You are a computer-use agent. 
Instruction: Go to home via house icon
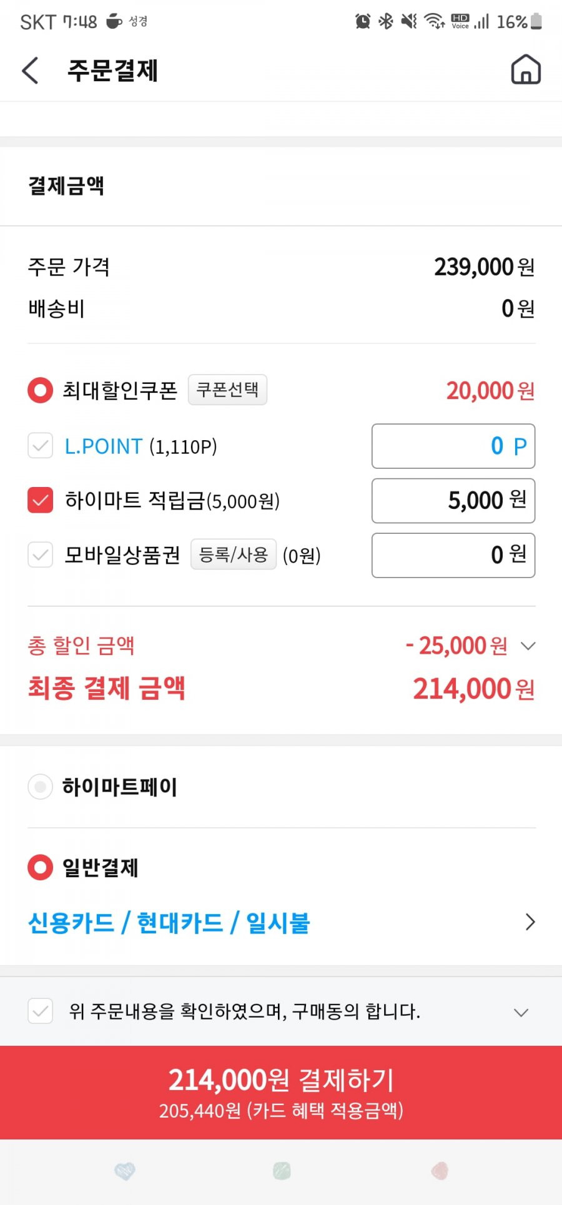coord(526,69)
